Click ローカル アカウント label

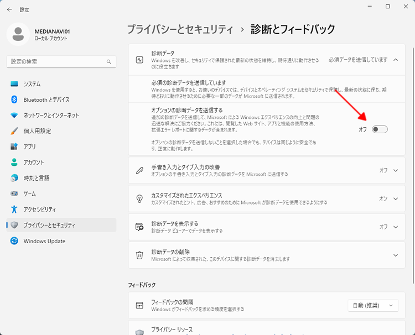click(51, 39)
